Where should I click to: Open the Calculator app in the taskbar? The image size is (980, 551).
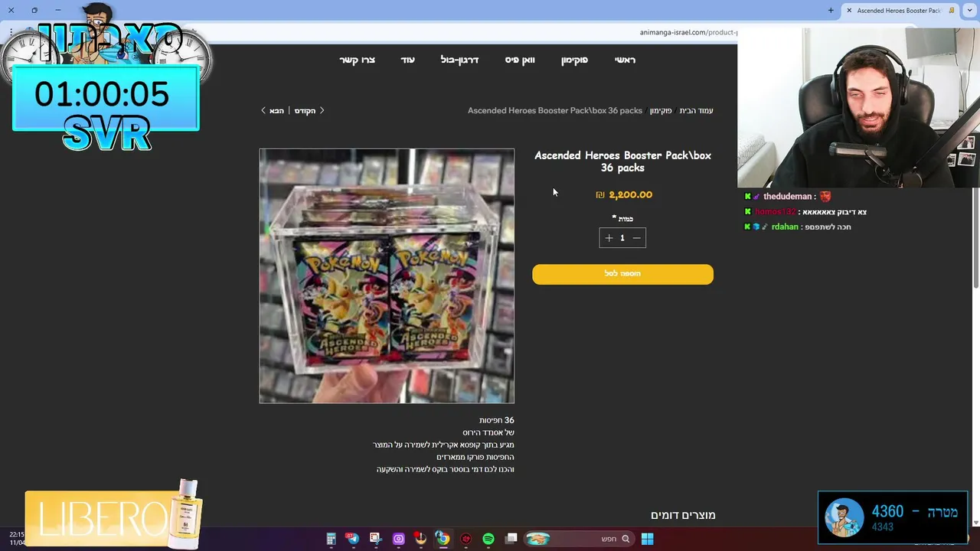(x=331, y=539)
